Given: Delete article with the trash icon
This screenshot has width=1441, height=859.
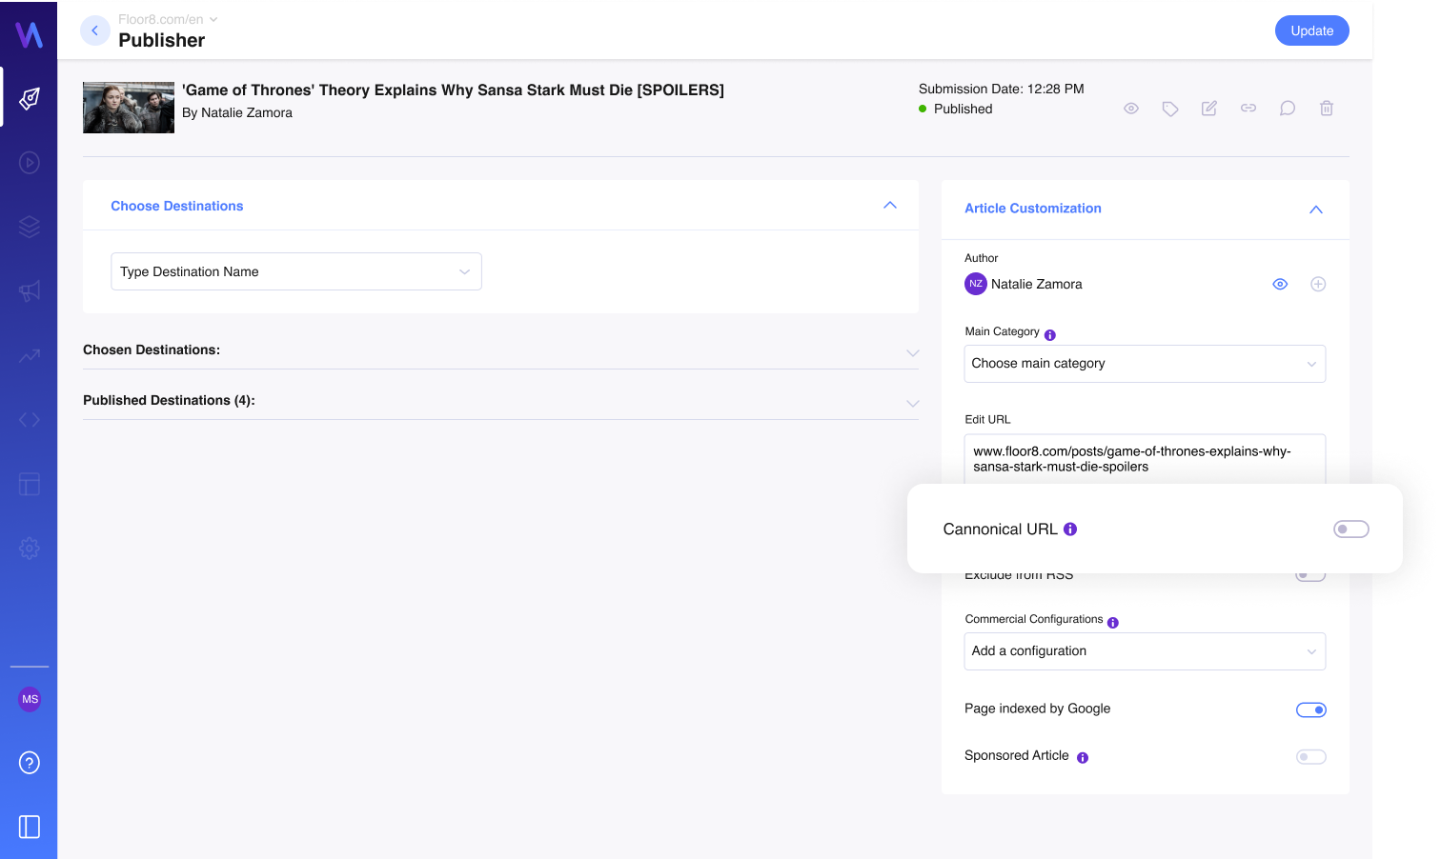Looking at the screenshot, I should [x=1327, y=109].
